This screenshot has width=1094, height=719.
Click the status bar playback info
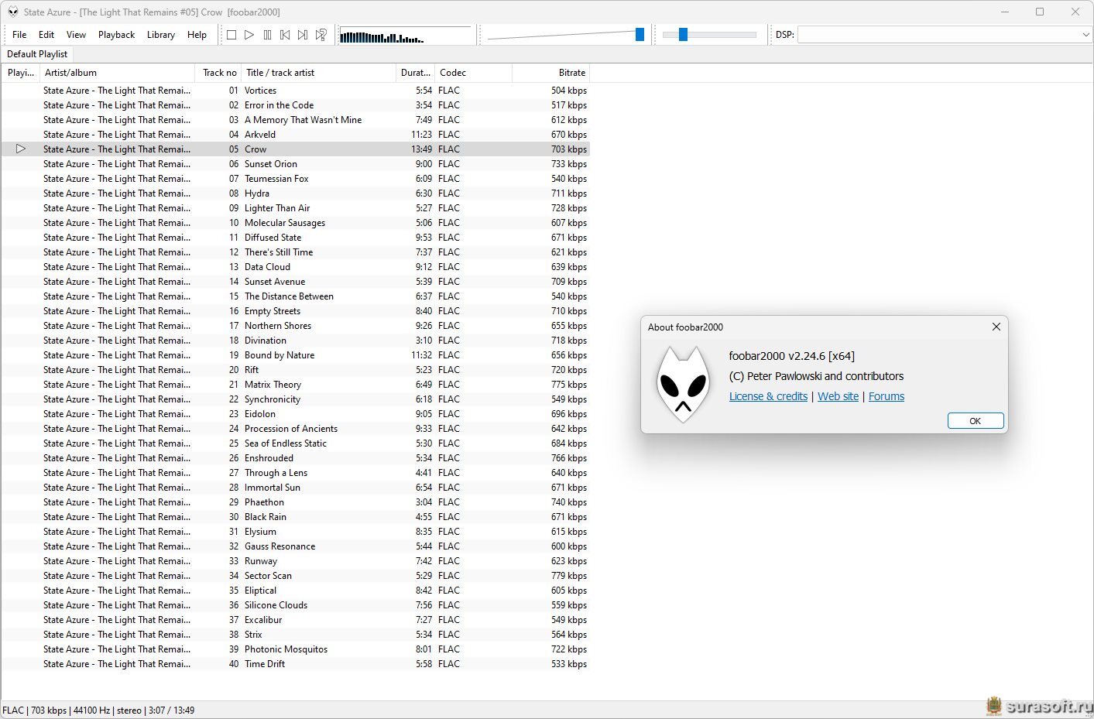pos(98,710)
